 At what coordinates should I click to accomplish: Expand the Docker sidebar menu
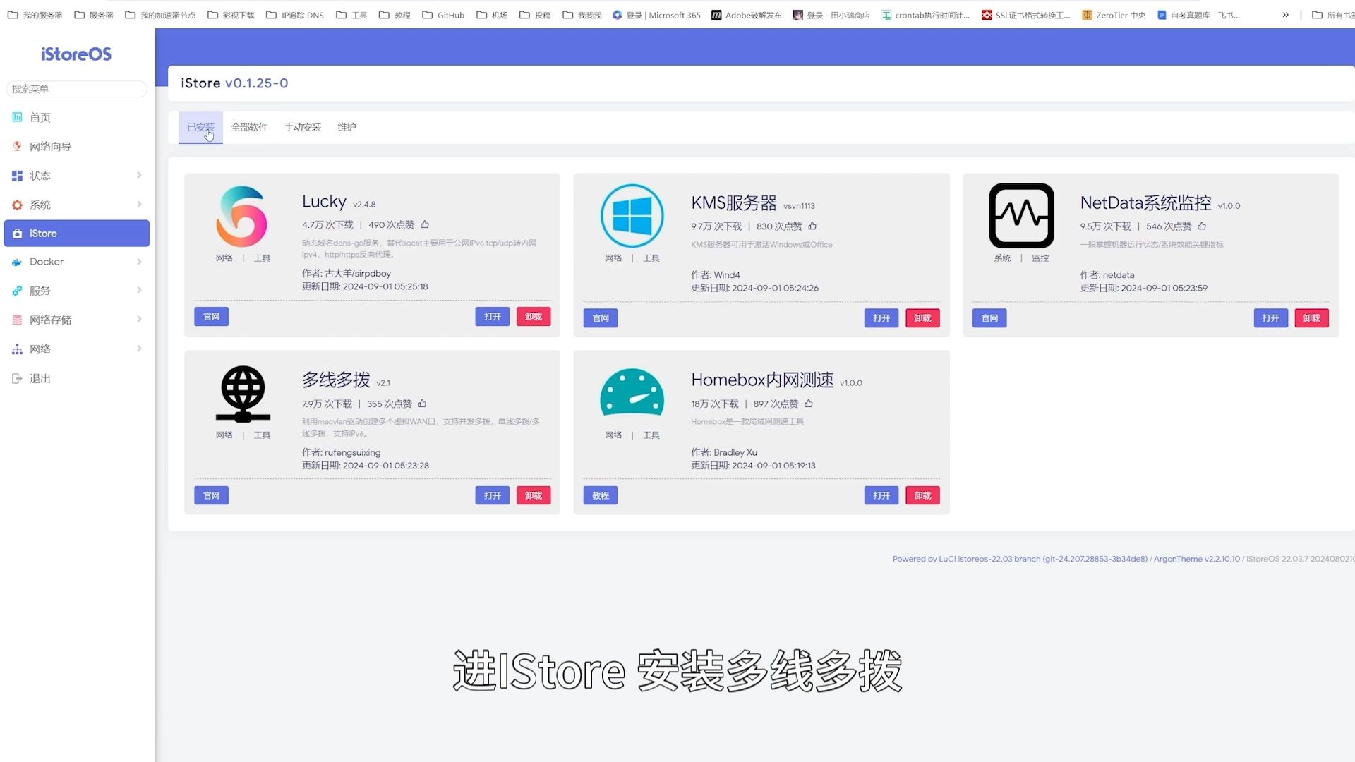(x=139, y=262)
